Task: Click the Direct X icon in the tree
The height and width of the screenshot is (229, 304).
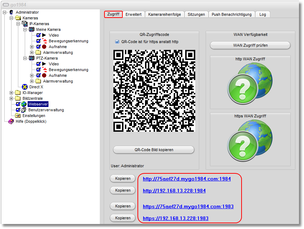Action: coord(25,87)
